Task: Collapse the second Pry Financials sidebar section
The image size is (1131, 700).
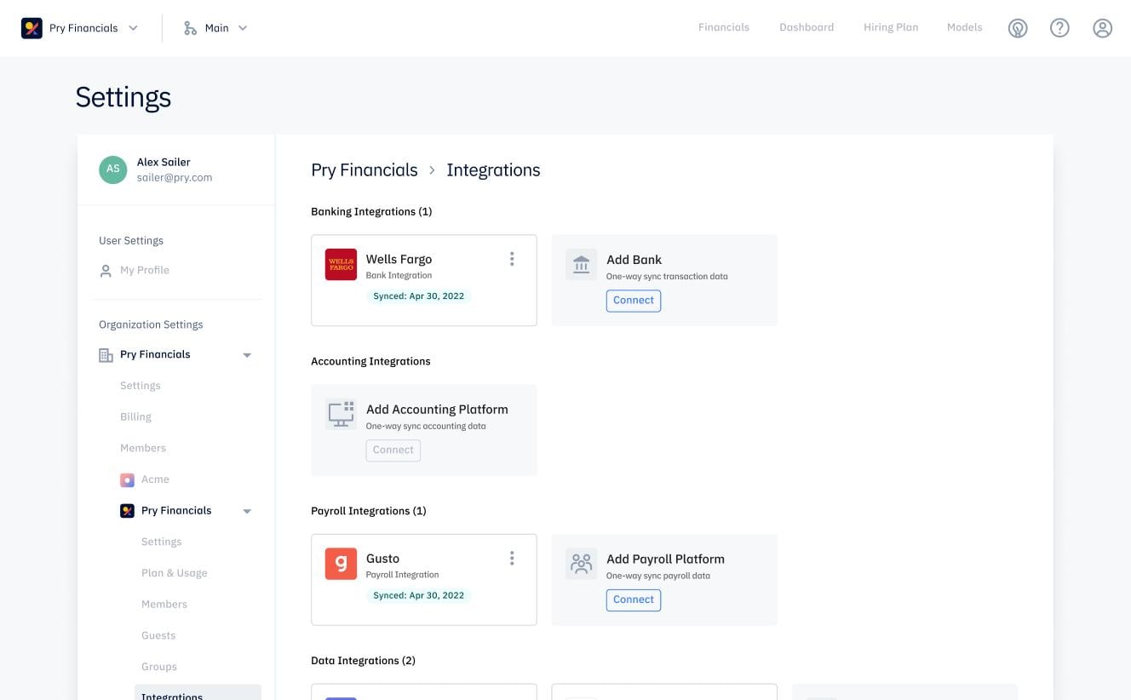Action: coord(247,510)
